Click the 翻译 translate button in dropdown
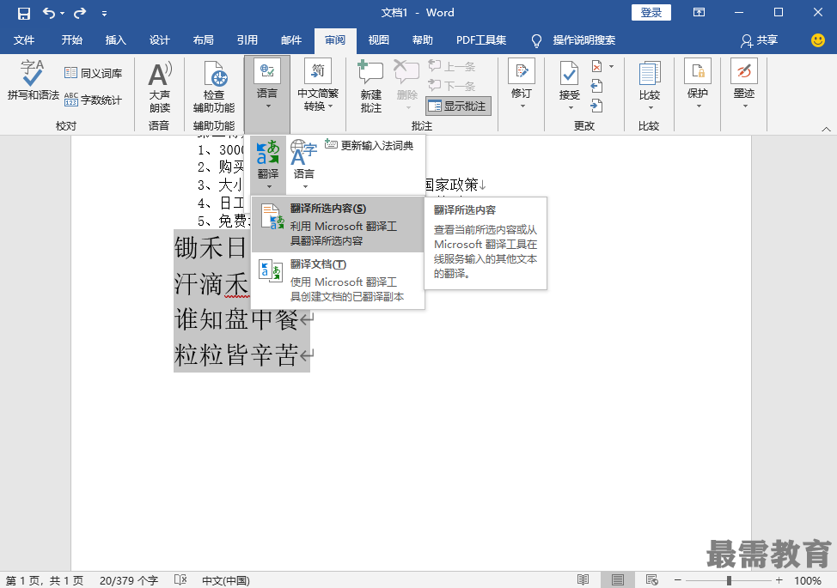837x588 pixels. pos(268,164)
